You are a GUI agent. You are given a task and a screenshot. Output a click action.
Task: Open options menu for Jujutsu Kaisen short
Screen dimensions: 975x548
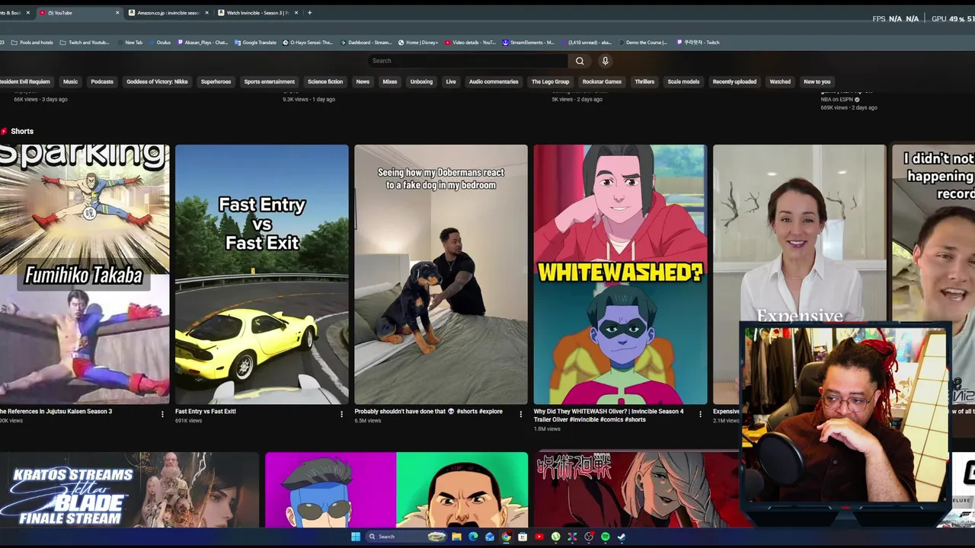pos(162,414)
